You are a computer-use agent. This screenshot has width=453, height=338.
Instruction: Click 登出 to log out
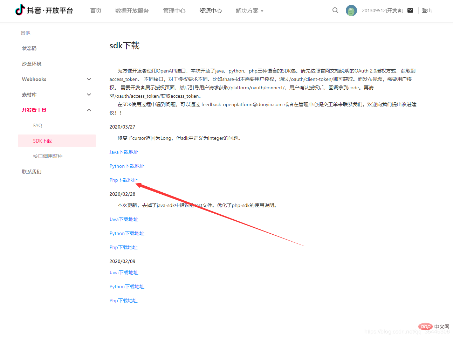427,11
